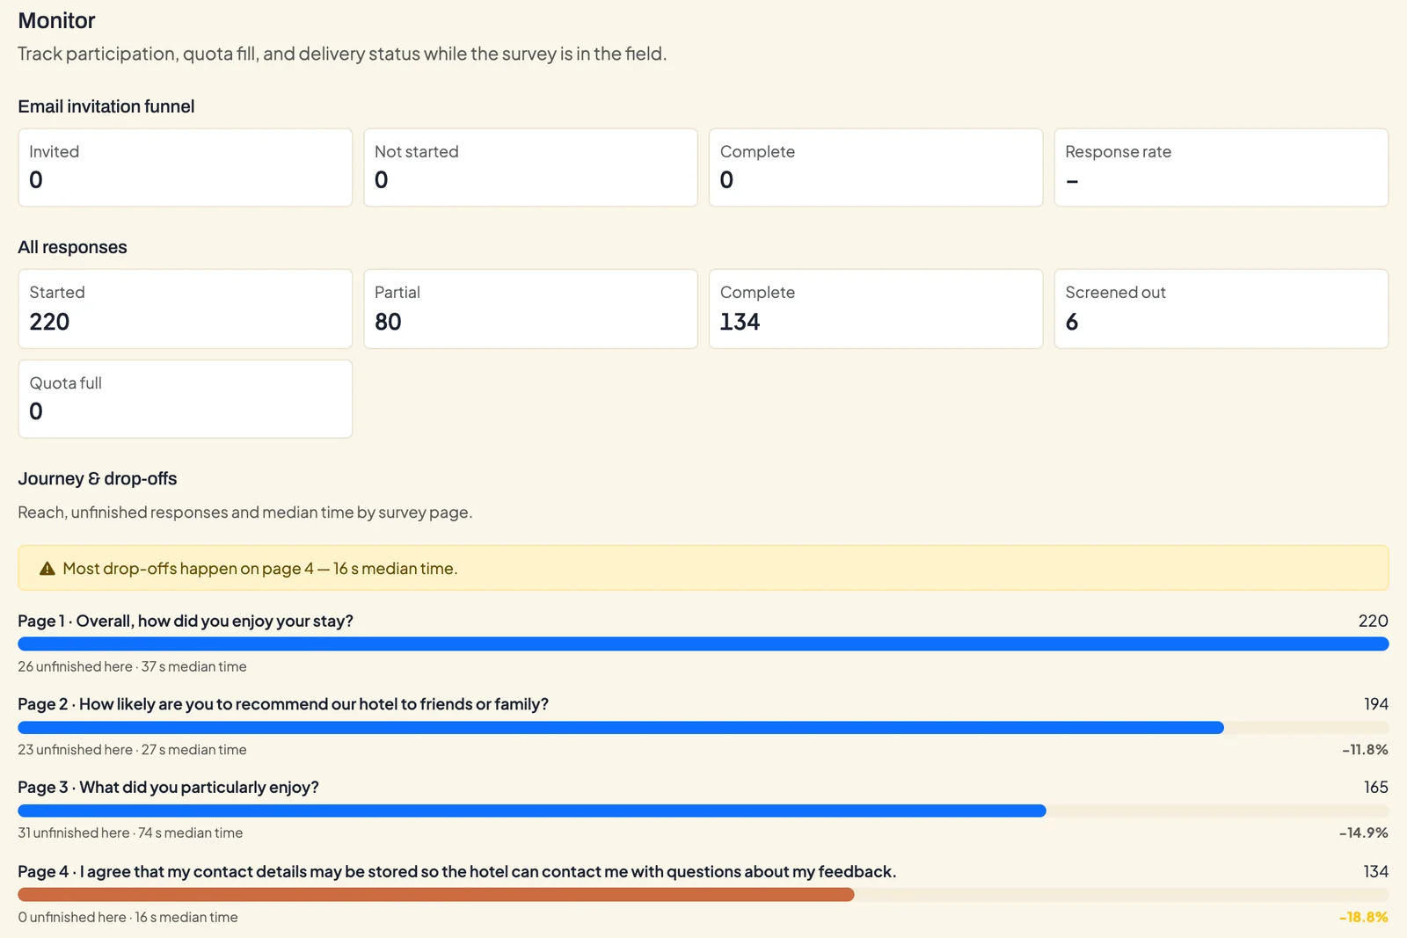Click 'Page 1 · Overall, how did you enjoy your stay?'
Screen dimensions: 1407x938
pos(186,622)
